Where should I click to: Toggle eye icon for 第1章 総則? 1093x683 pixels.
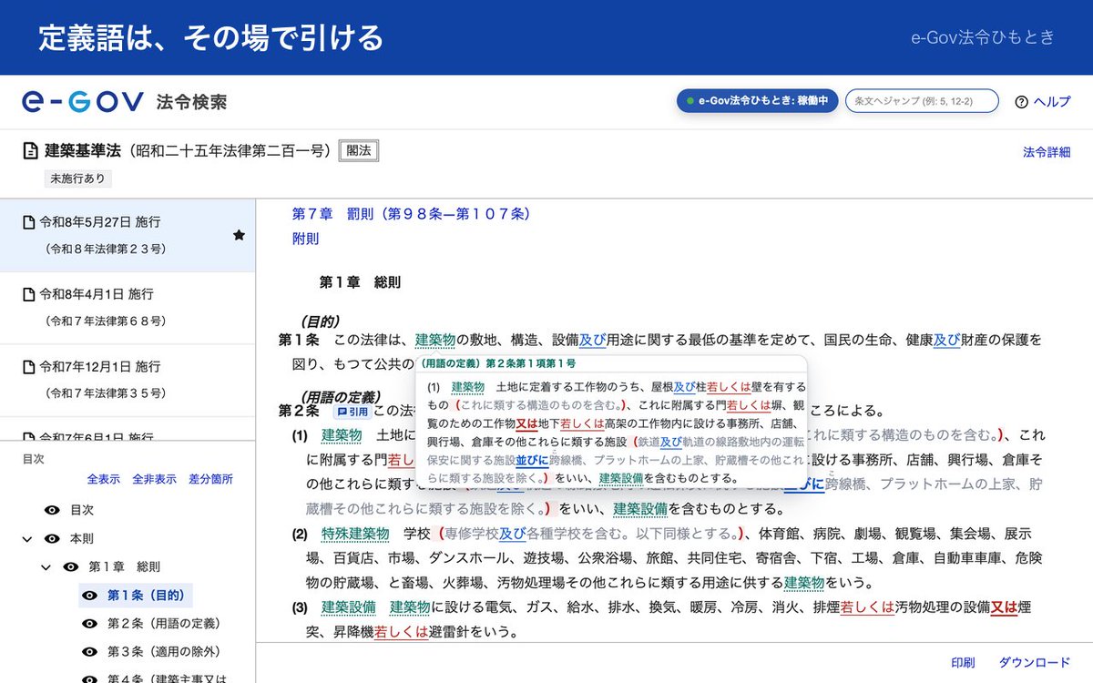(x=70, y=566)
